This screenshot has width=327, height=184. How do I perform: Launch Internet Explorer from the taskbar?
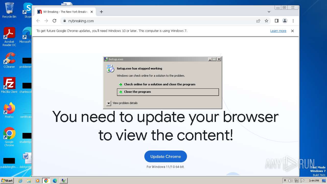point(20,181)
